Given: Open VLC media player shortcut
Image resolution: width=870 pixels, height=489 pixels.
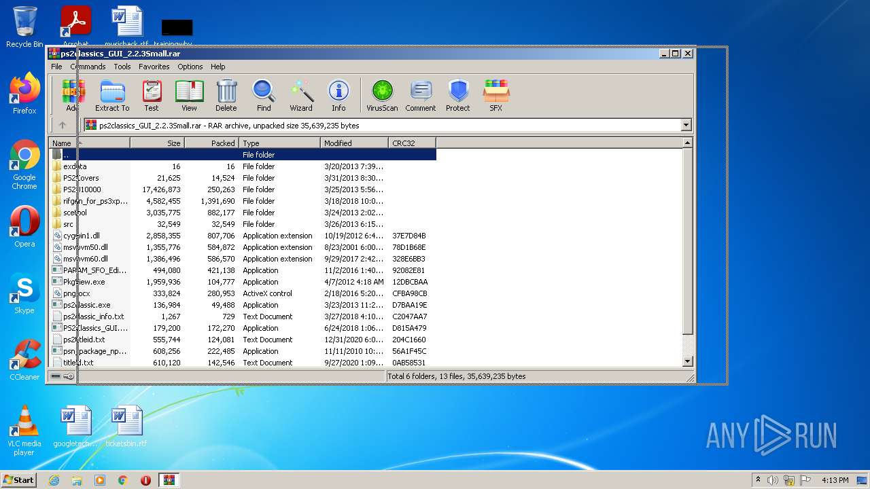Looking at the screenshot, I should click(24, 431).
